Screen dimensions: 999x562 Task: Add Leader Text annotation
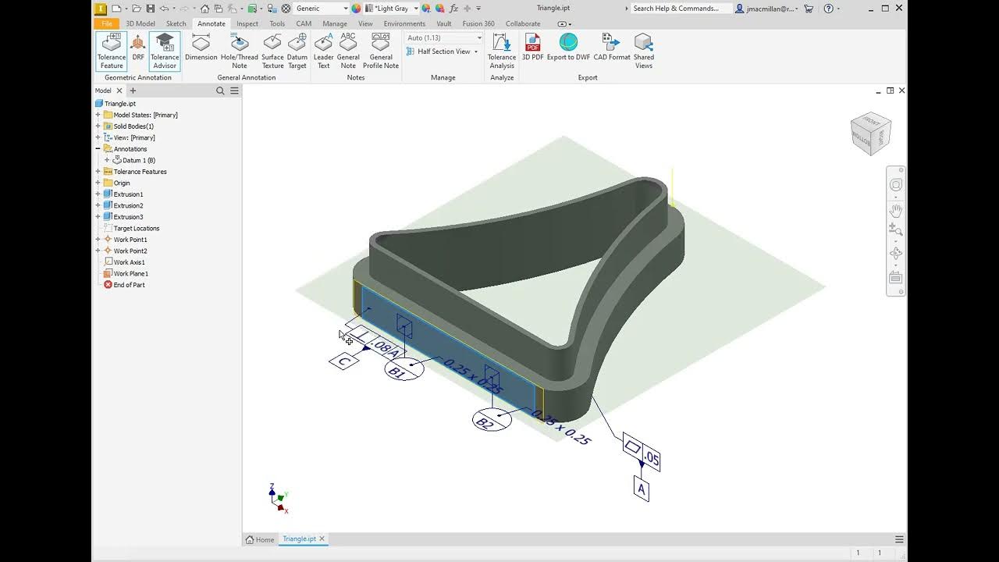point(324,52)
